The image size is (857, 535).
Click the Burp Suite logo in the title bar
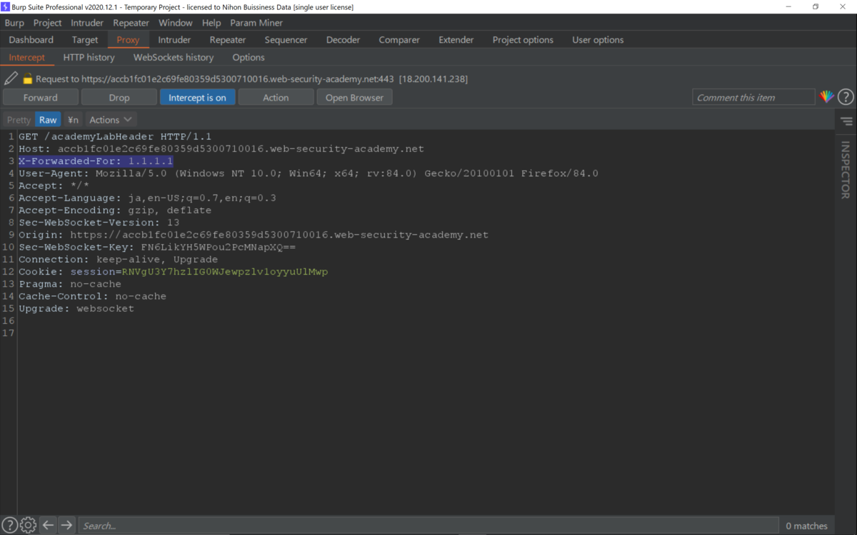(6, 6)
